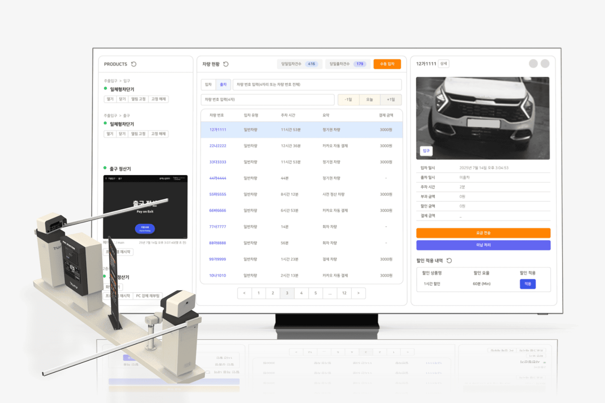The height and width of the screenshot is (403, 605).
Task: Advance the date with +1일
Action: 391,99
